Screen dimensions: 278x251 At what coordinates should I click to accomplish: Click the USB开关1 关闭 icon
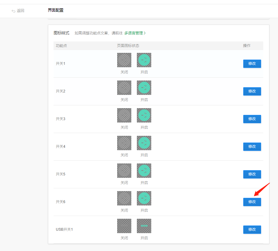(124, 226)
